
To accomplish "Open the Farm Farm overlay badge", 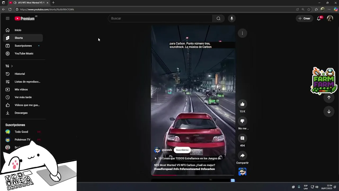I will [324, 81].
